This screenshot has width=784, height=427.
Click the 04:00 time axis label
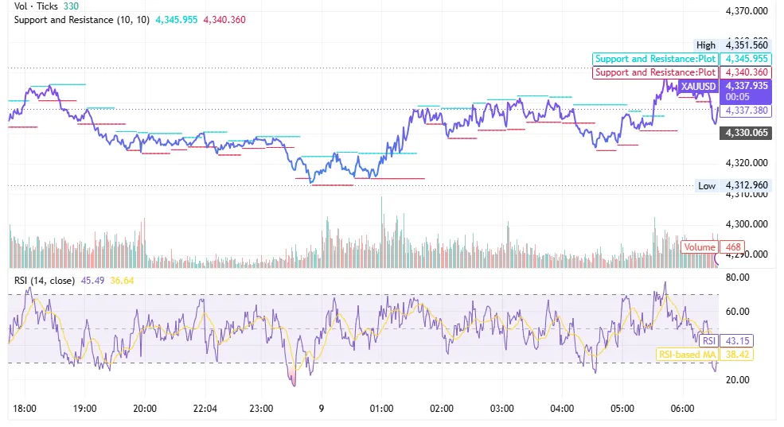coord(562,409)
